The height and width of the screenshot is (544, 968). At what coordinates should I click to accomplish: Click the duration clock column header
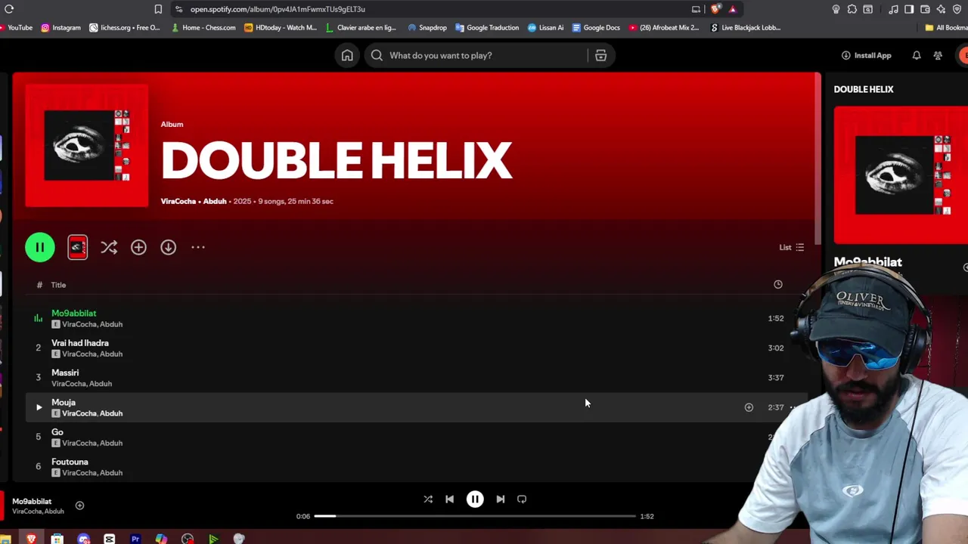(778, 284)
